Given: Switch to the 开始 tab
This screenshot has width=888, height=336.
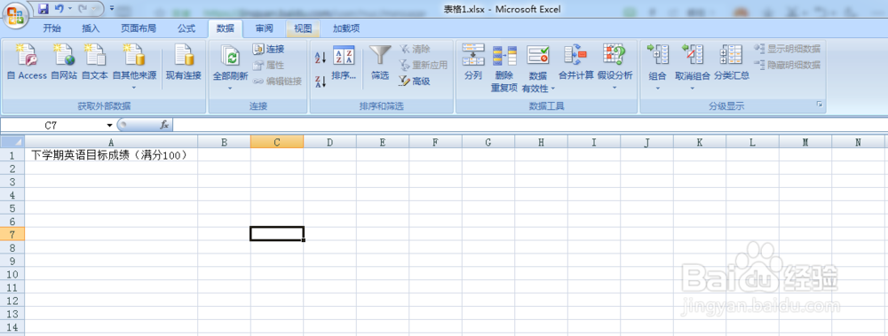Looking at the screenshot, I should click(52, 28).
